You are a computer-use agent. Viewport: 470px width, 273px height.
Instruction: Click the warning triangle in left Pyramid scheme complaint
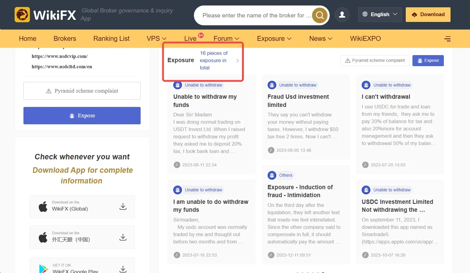click(49, 91)
